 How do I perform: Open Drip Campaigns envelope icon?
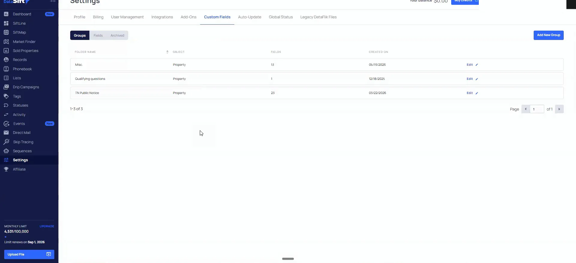6,87
